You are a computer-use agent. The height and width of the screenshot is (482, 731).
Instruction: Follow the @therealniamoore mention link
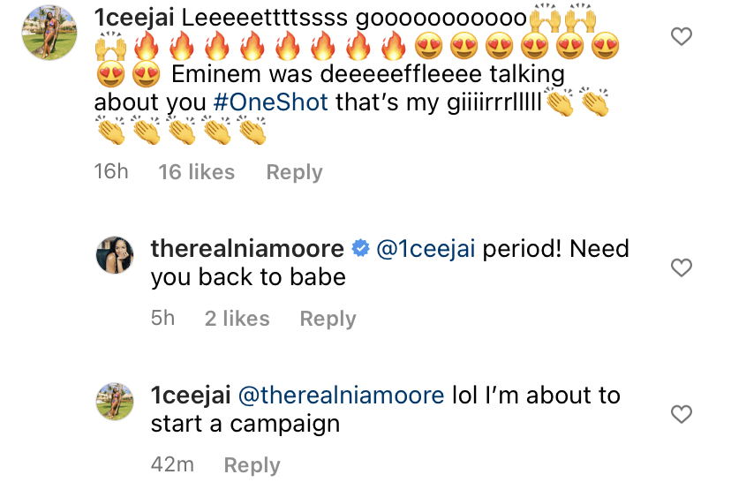coord(342,395)
